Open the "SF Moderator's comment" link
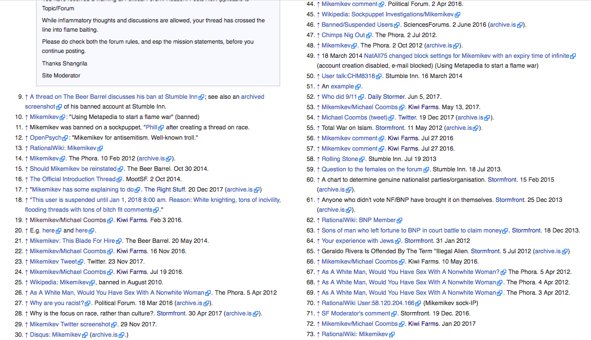 [356, 313]
